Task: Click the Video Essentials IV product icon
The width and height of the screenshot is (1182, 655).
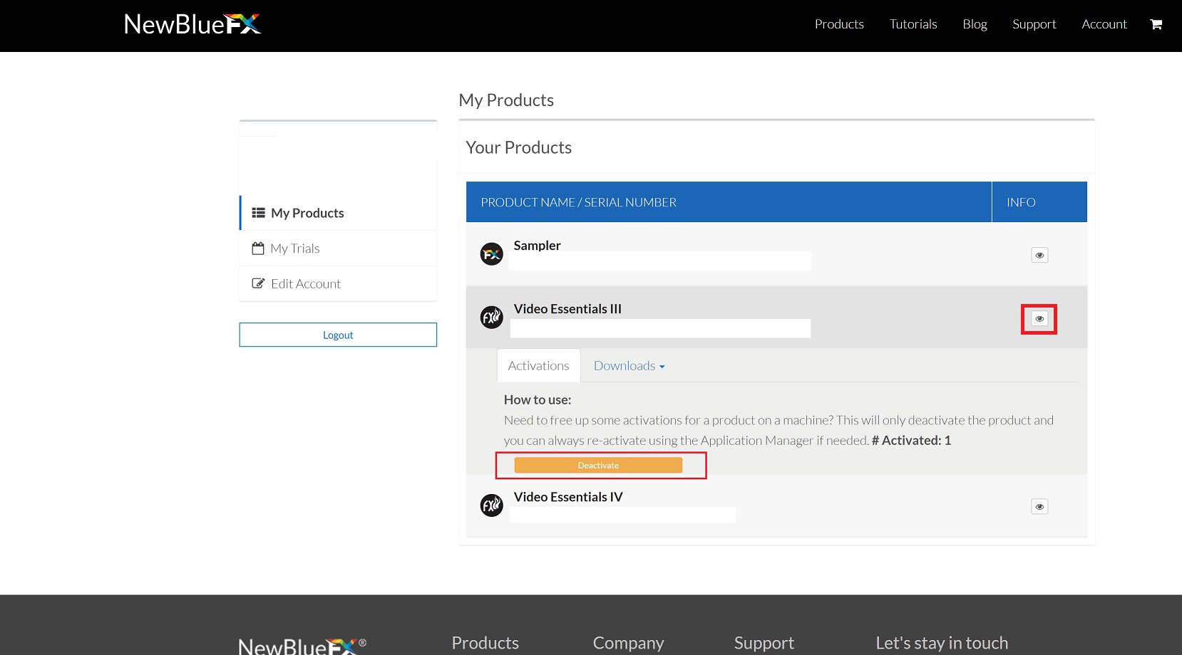Action: tap(492, 505)
